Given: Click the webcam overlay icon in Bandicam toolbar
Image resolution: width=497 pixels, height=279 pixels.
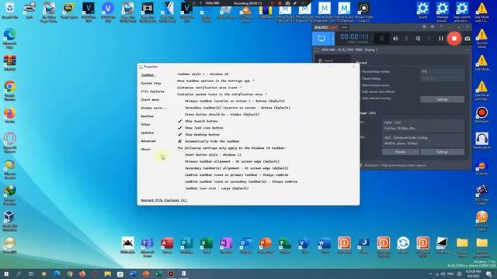Looking at the screenshot, I should click(x=381, y=39).
